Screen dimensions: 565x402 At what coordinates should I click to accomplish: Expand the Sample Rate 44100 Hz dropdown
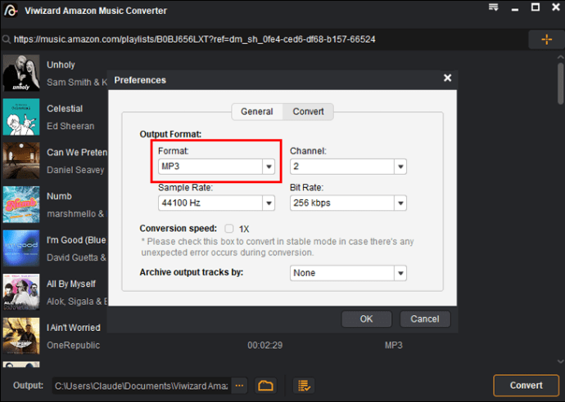pos(216,203)
